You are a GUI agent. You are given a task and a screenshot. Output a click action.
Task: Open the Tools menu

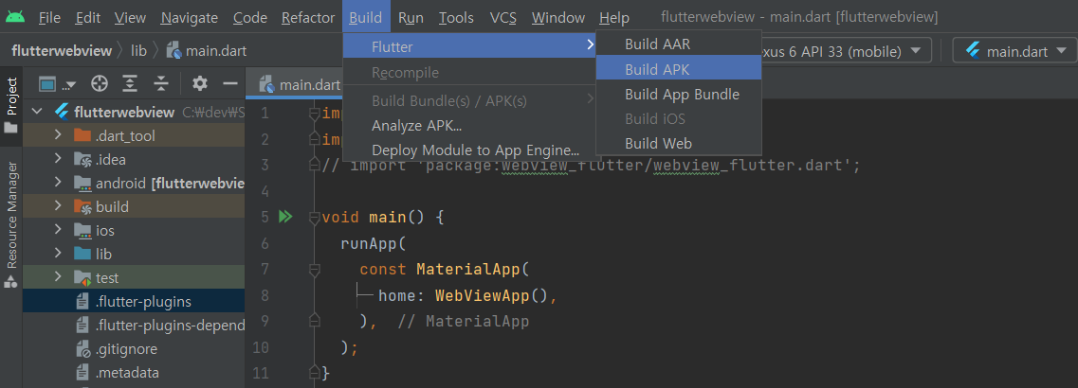pos(456,18)
